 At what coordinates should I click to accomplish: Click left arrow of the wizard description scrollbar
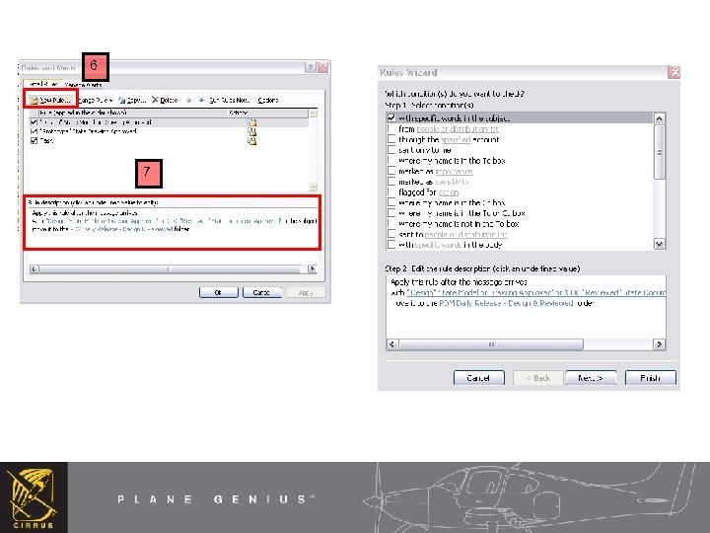392,344
